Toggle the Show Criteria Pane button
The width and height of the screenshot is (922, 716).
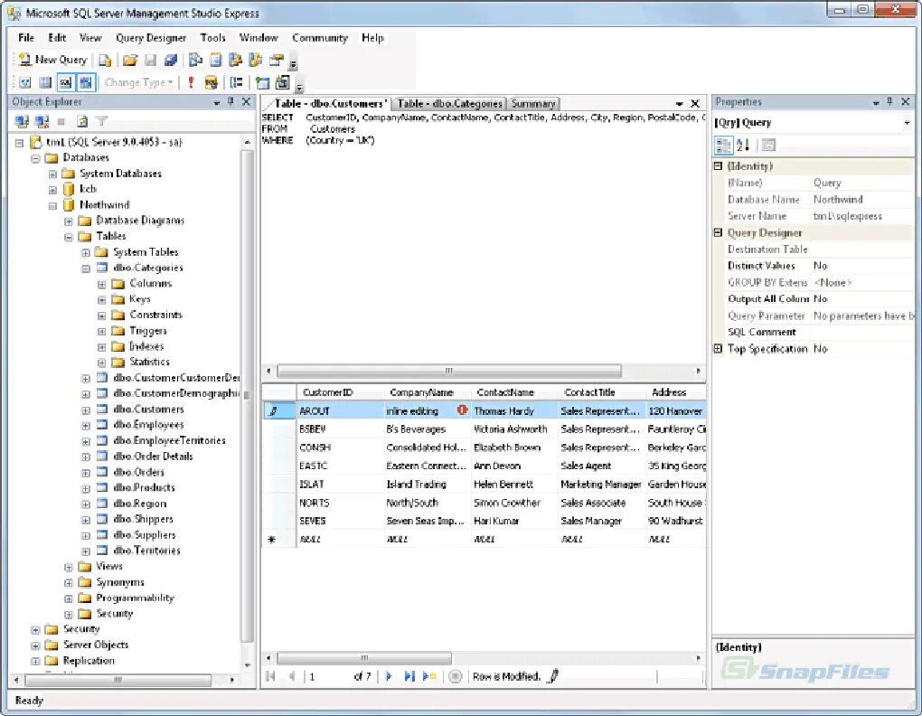[45, 82]
